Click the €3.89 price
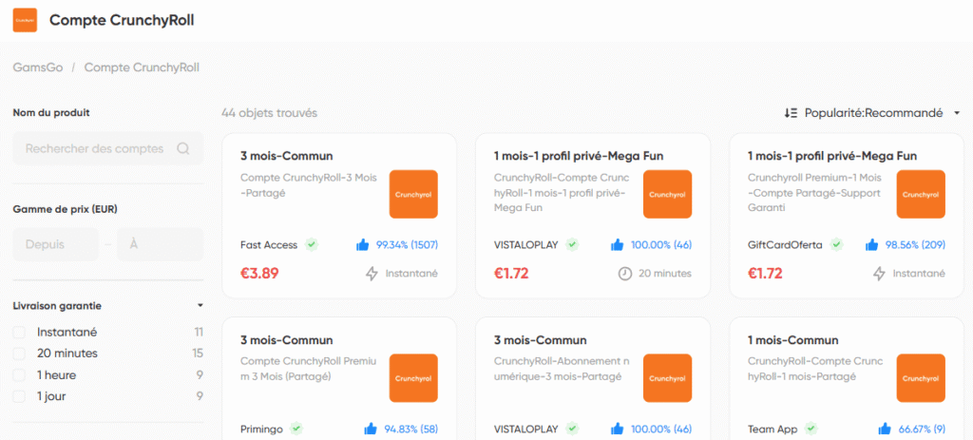The height and width of the screenshot is (440, 973). click(259, 274)
